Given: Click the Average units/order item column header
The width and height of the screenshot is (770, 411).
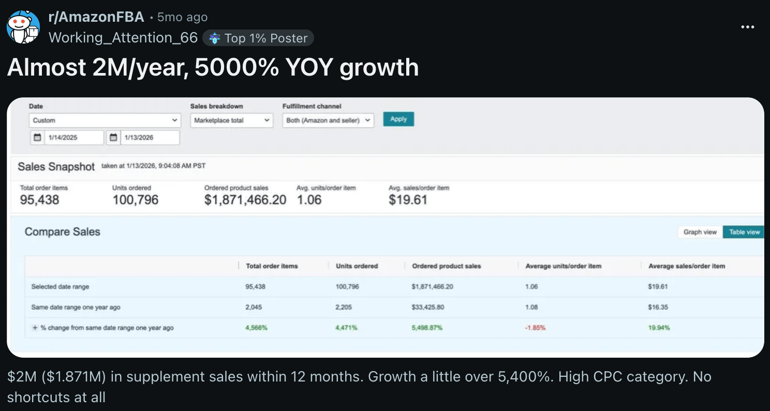Looking at the screenshot, I should click(564, 266).
